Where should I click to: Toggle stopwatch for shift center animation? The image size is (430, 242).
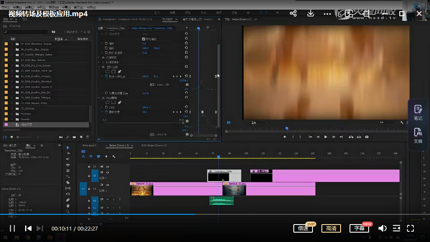[106, 76]
